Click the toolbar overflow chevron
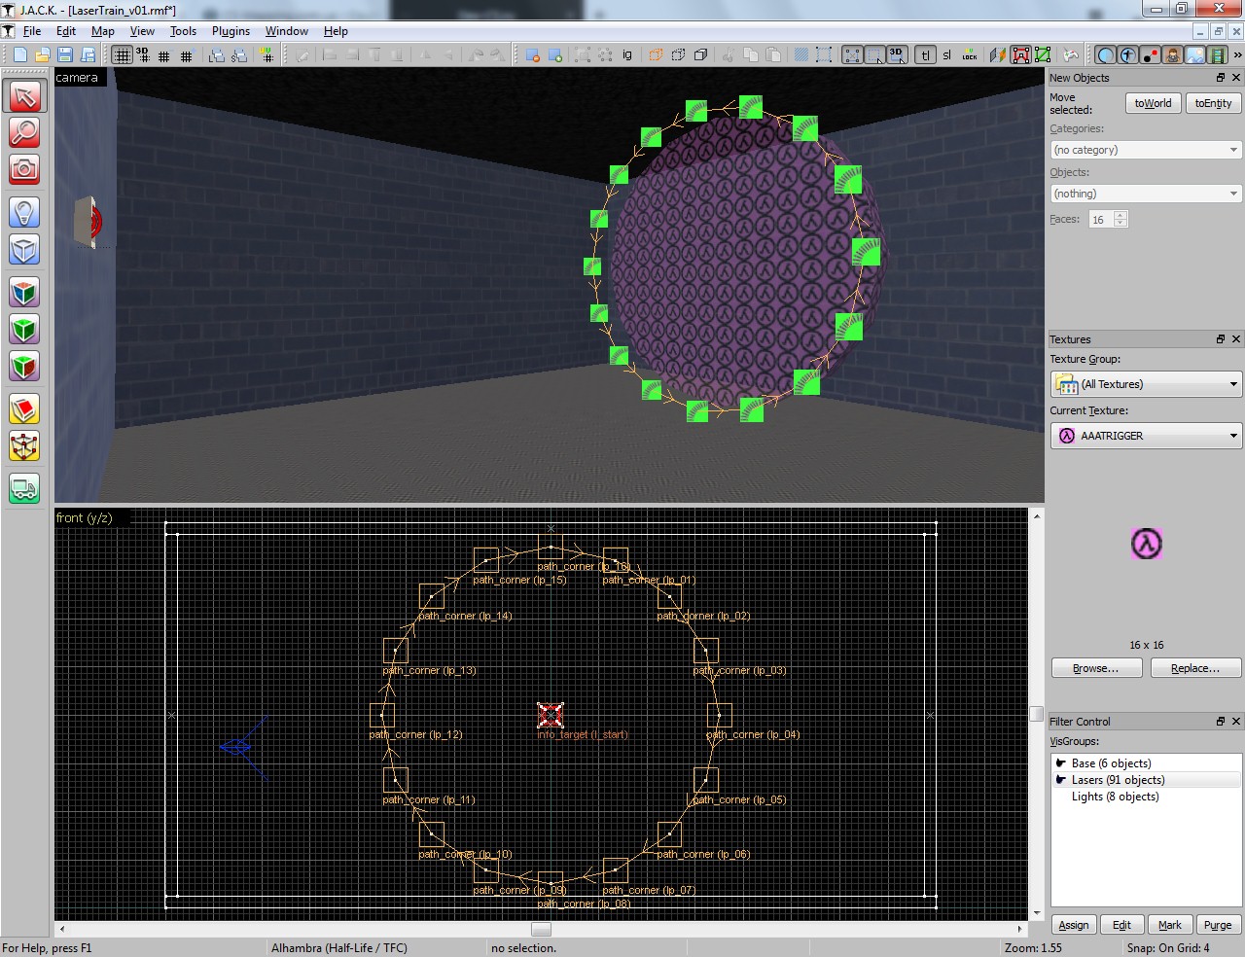 point(1237,55)
